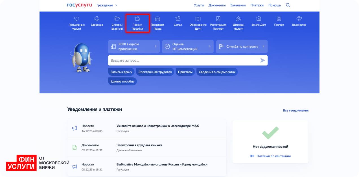
Task: Open the Семья stroller icon
Action: (x=178, y=19)
